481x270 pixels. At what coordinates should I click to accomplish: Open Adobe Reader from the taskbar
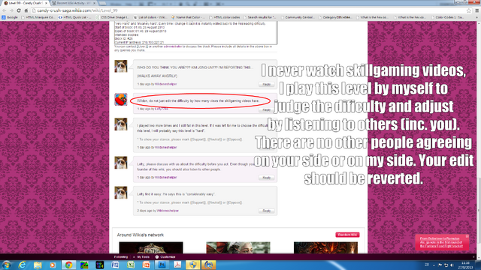pos(177,265)
